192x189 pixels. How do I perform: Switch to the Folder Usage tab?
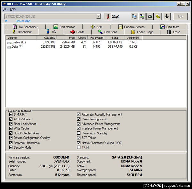click(x=142, y=32)
